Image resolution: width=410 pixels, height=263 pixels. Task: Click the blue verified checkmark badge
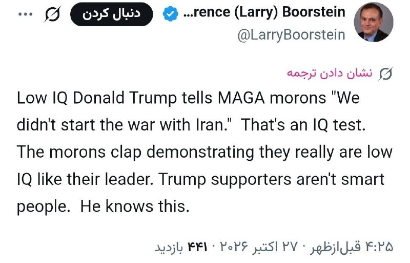click(170, 14)
